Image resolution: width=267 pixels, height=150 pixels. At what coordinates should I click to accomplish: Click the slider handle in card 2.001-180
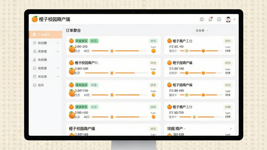pyautogui.click(x=112, y=117)
